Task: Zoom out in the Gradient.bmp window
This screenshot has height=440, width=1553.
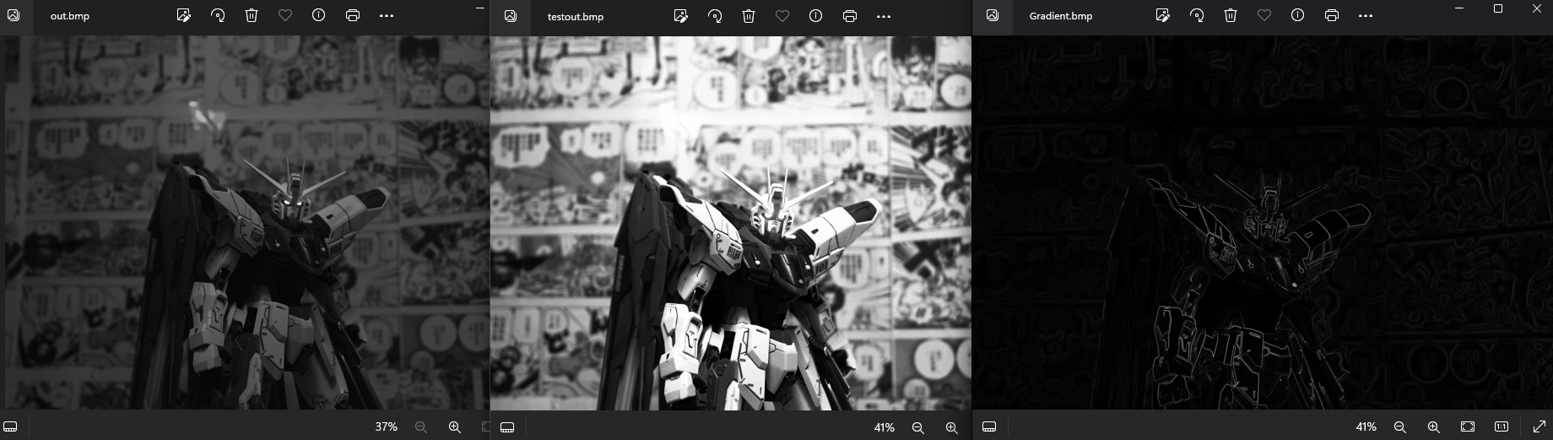Action: pos(1400,426)
